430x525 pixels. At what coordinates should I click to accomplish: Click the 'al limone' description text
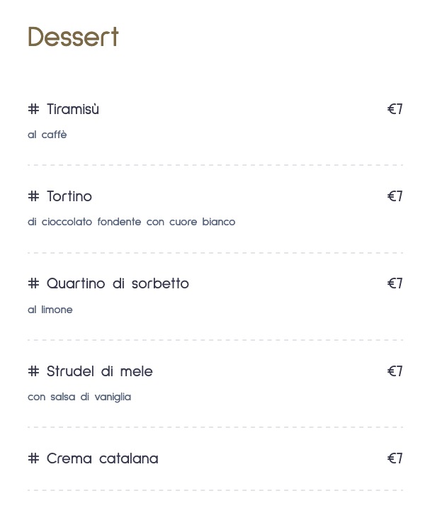click(x=50, y=310)
